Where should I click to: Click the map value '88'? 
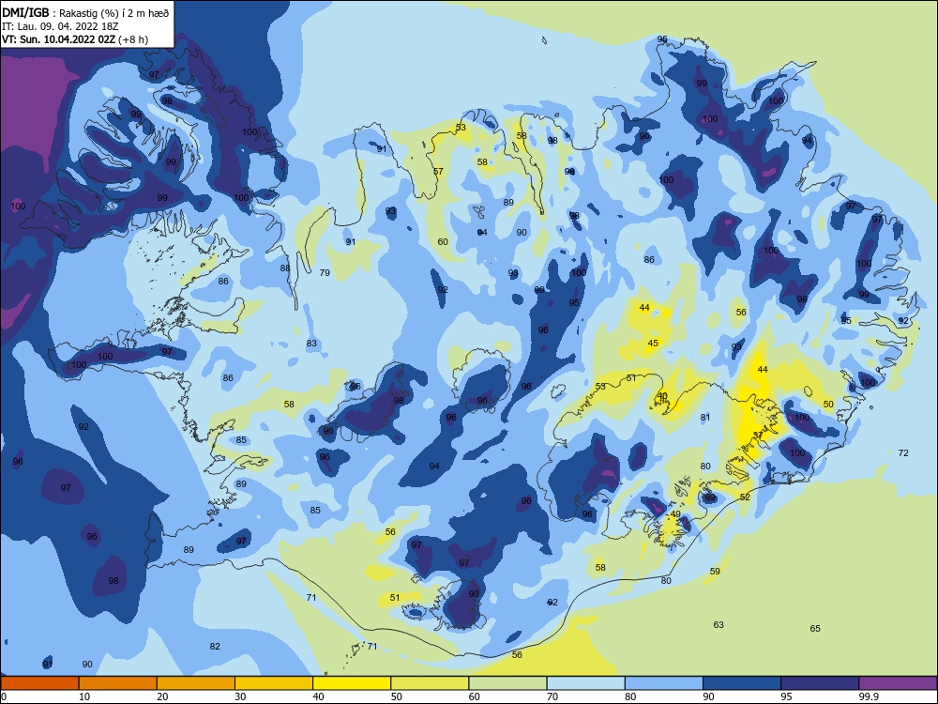tap(285, 268)
